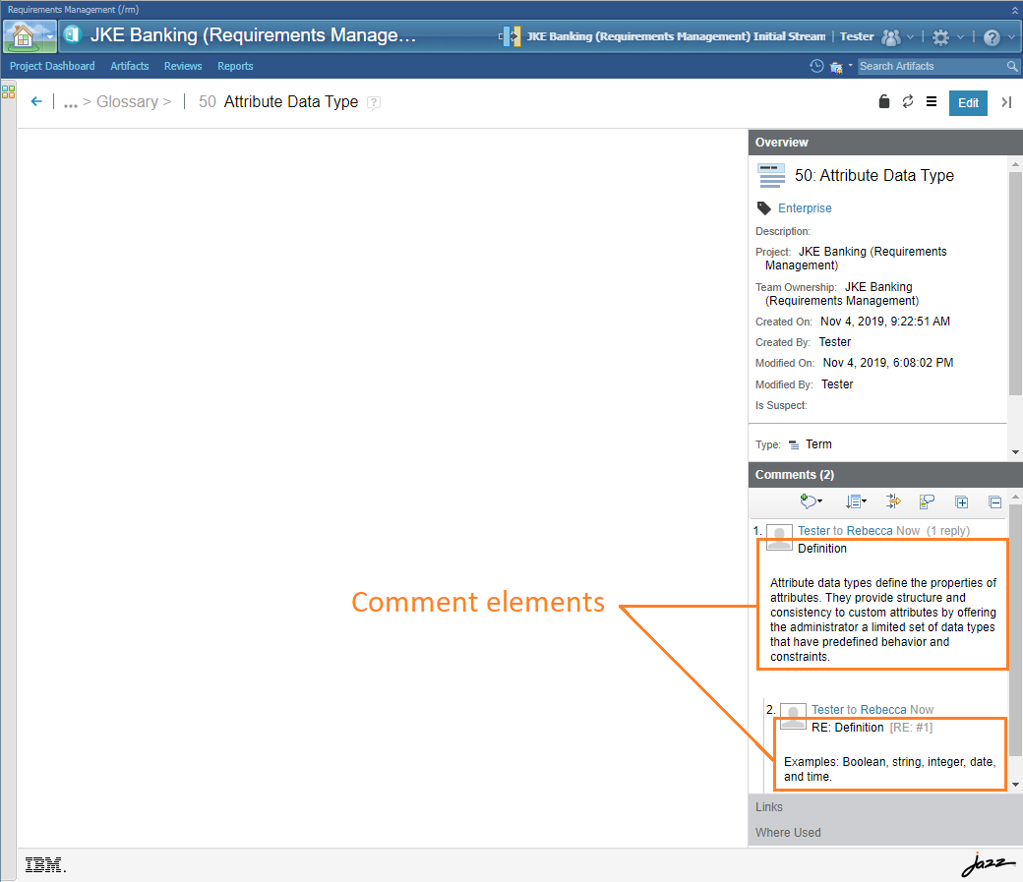
Task: Open the comment sort order dropdown
Action: (x=856, y=501)
